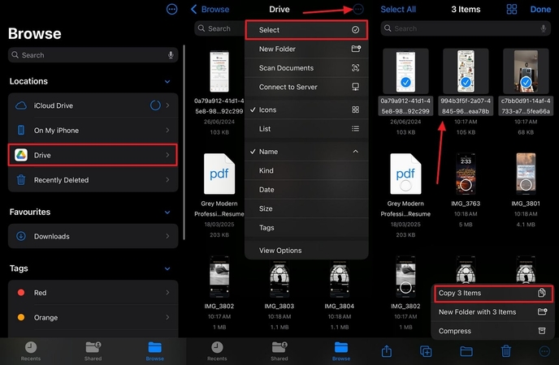
Task: Open the ellipsis menu in Drive header
Action: point(358,9)
